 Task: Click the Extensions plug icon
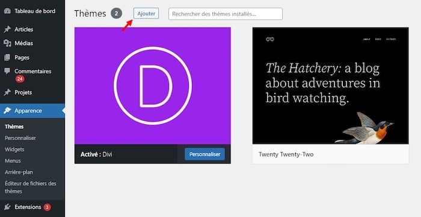click(x=7, y=207)
